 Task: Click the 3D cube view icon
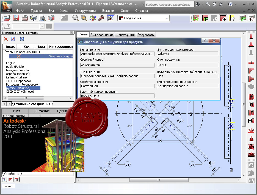93,18
